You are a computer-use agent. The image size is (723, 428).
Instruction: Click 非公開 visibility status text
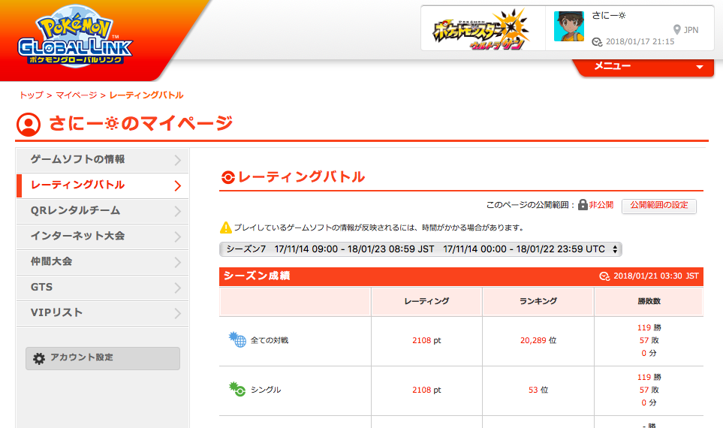tap(601, 205)
